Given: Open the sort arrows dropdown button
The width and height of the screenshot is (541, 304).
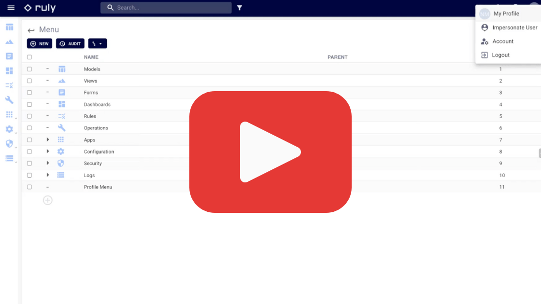Looking at the screenshot, I should pos(97,43).
